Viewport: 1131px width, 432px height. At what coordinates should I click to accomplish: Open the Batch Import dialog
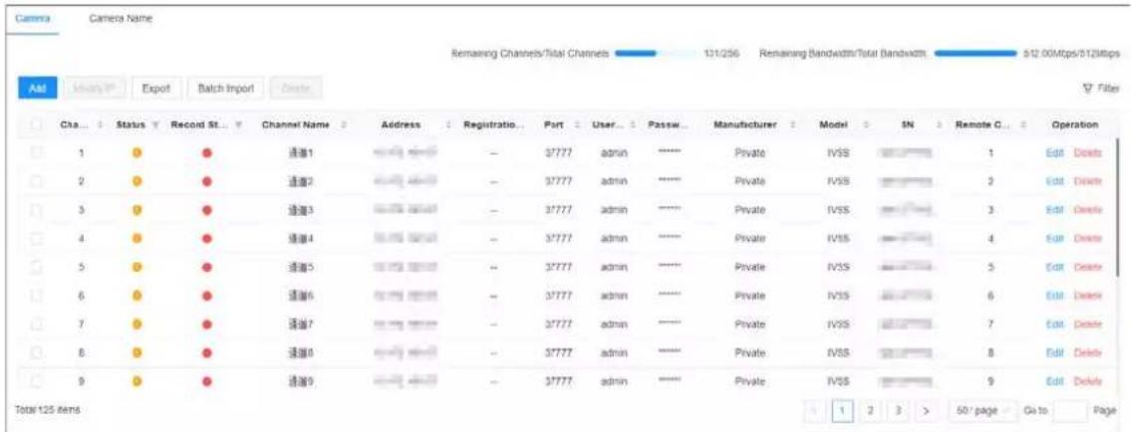coord(226,89)
